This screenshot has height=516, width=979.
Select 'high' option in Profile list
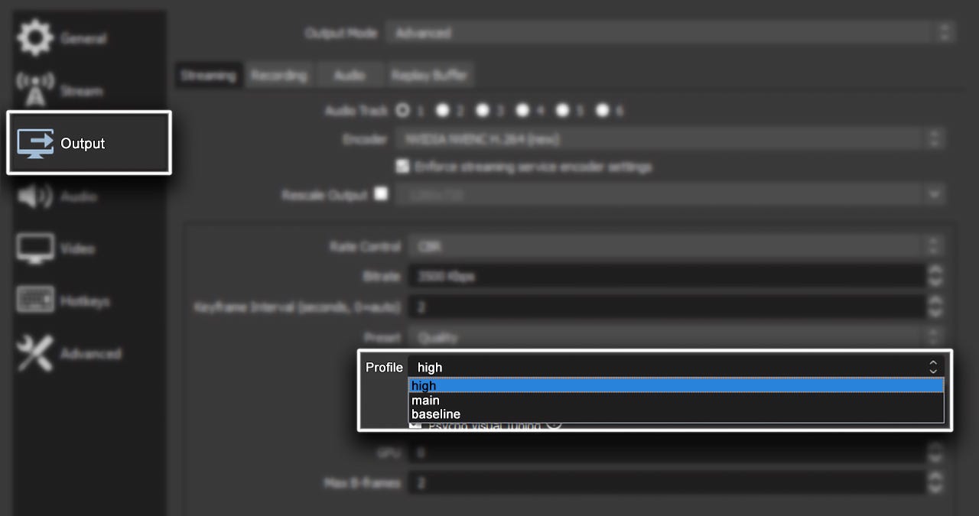tap(424, 386)
